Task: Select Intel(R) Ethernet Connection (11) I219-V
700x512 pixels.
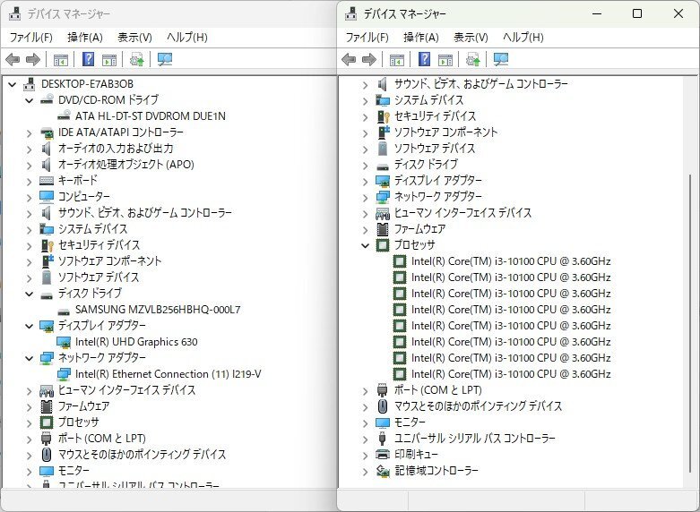Action: coord(168,374)
